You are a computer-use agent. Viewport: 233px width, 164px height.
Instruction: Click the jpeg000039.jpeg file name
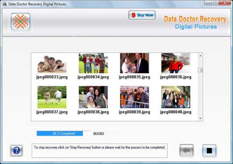135,112
